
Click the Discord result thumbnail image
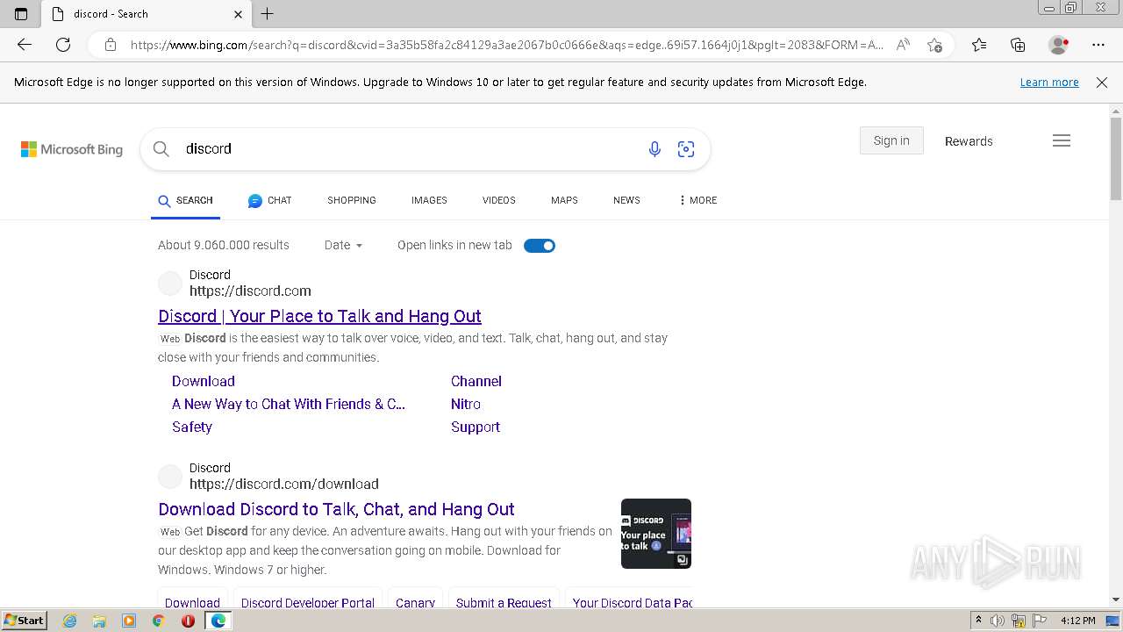pyautogui.click(x=656, y=534)
